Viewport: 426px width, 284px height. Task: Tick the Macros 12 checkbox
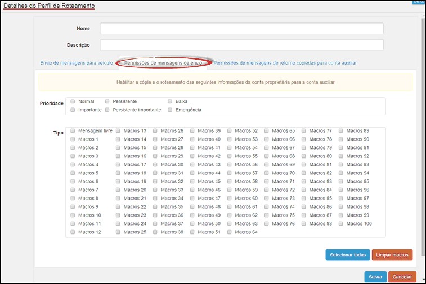73,232
